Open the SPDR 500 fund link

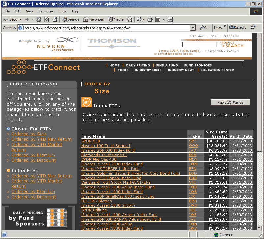click(90, 141)
